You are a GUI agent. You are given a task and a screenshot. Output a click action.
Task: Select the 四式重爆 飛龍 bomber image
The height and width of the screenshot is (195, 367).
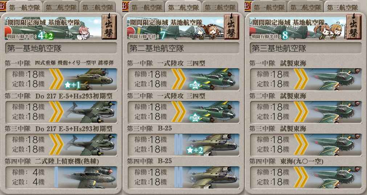90,79
